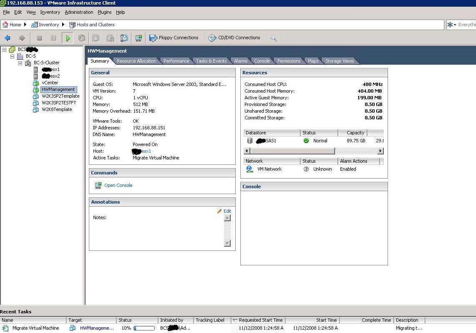Screen dimensions: 476x333
Task: Click the Initiated by column header
Action: [x=176, y=320]
